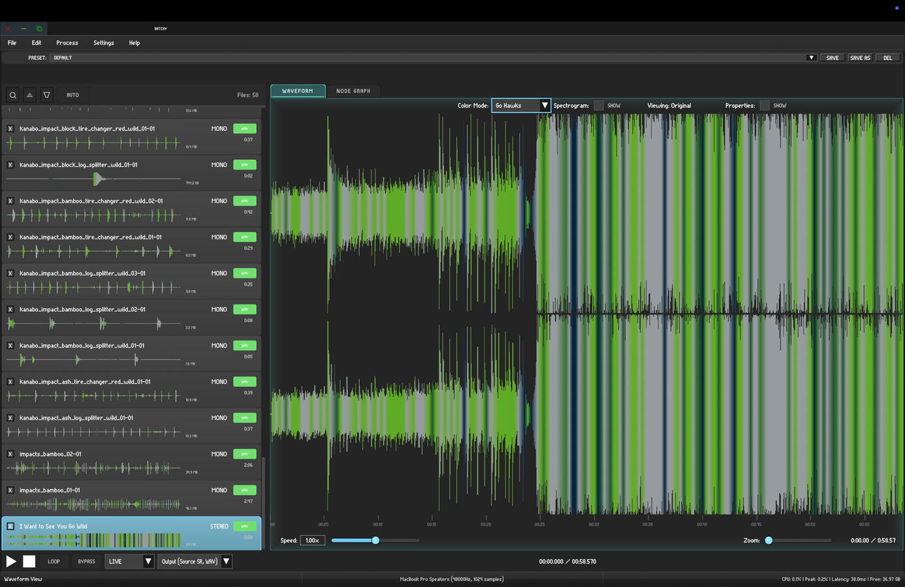Open the filter funnel icon in file list
The image size is (905, 587).
pyautogui.click(x=46, y=95)
